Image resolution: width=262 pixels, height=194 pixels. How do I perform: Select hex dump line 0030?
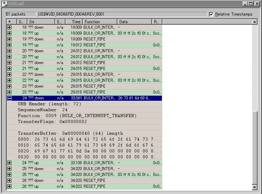89,157
